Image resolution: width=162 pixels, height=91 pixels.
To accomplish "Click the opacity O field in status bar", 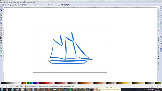I will click(x=13, y=86).
